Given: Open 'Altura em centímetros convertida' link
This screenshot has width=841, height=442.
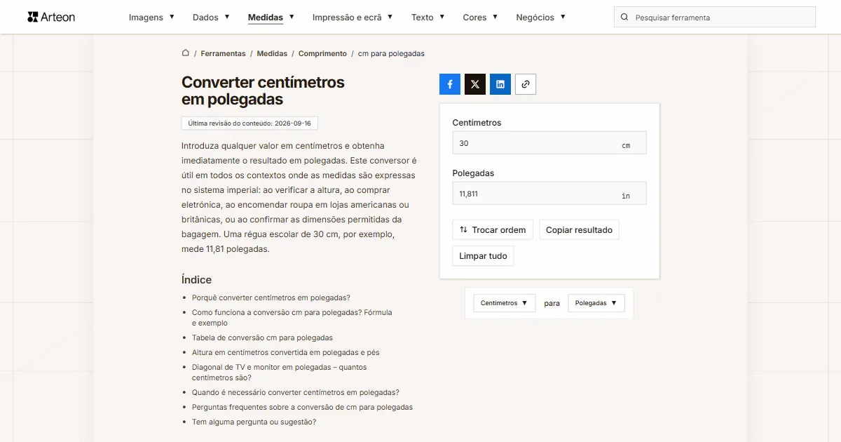Looking at the screenshot, I should point(286,352).
